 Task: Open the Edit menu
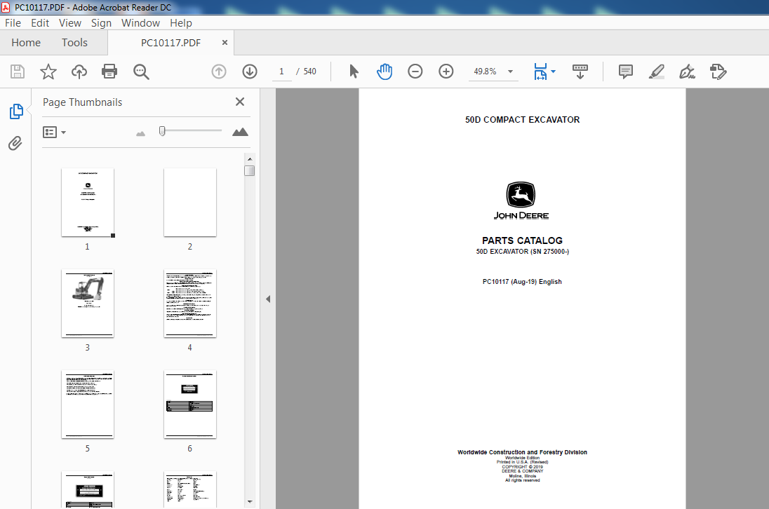click(x=40, y=23)
